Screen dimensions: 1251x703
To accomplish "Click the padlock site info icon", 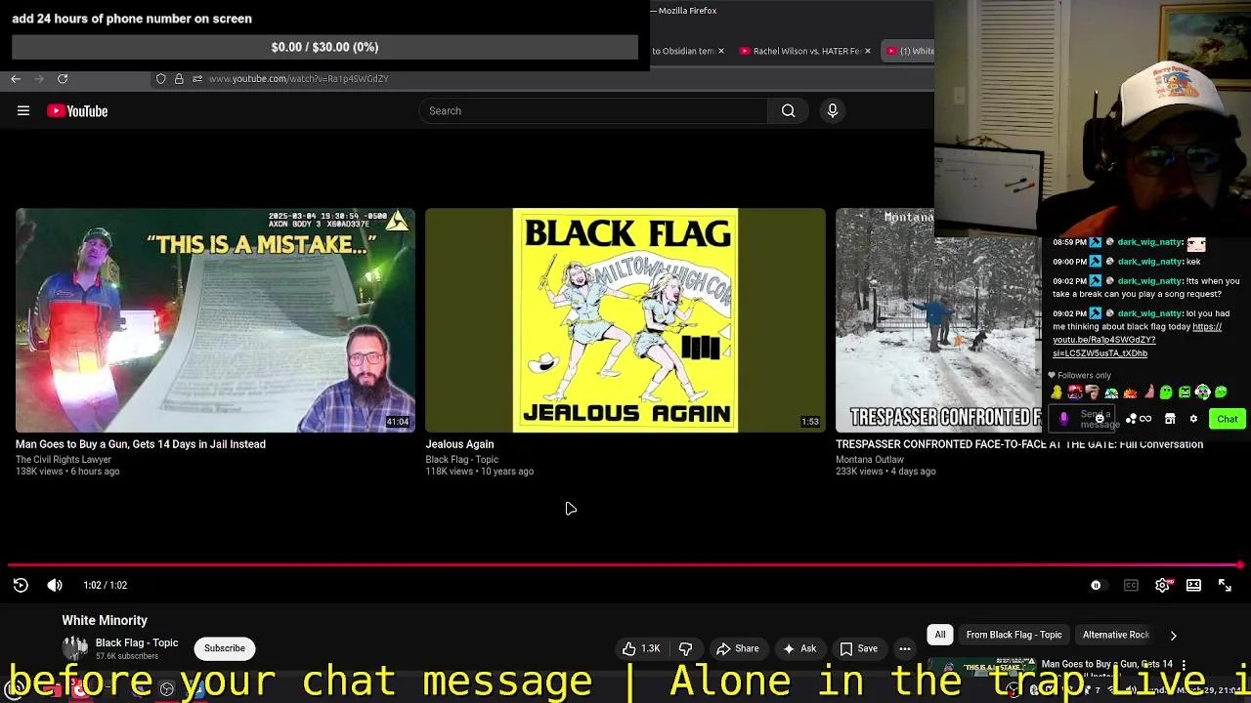I will pos(179,78).
